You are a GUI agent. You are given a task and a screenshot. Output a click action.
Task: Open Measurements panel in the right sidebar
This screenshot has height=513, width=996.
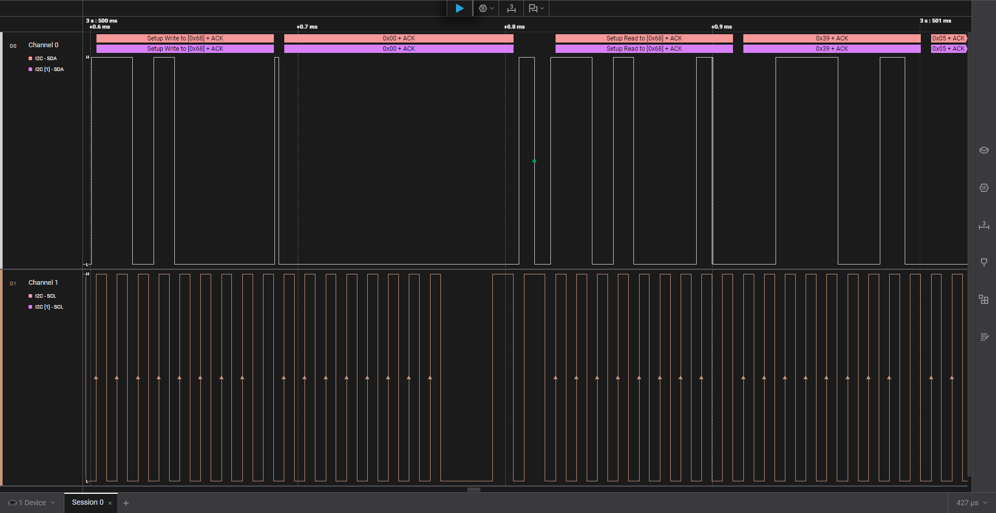[x=984, y=225]
